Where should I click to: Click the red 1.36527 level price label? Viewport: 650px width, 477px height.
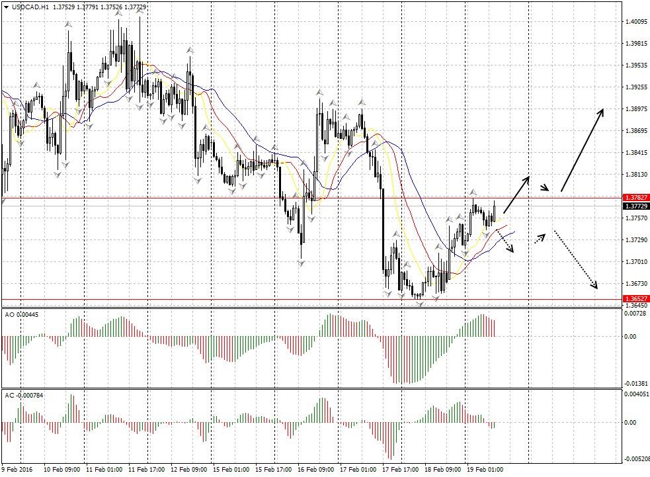click(636, 299)
